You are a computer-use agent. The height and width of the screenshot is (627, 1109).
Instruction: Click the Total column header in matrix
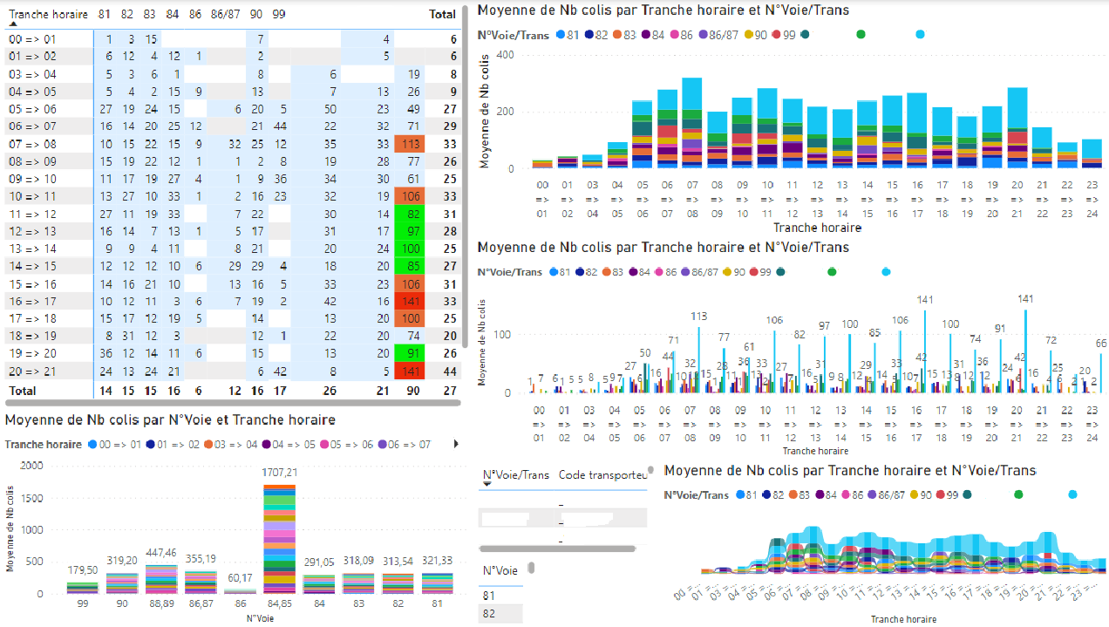pyautogui.click(x=442, y=14)
